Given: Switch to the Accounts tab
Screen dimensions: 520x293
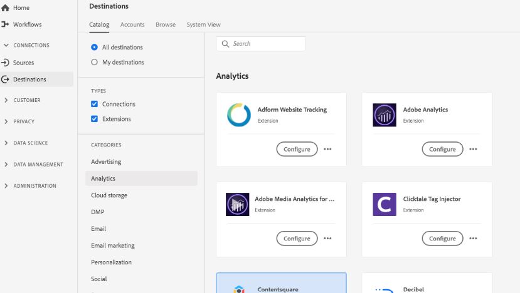Looking at the screenshot, I should (x=132, y=24).
